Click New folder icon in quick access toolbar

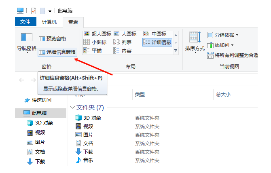[x=42, y=11]
